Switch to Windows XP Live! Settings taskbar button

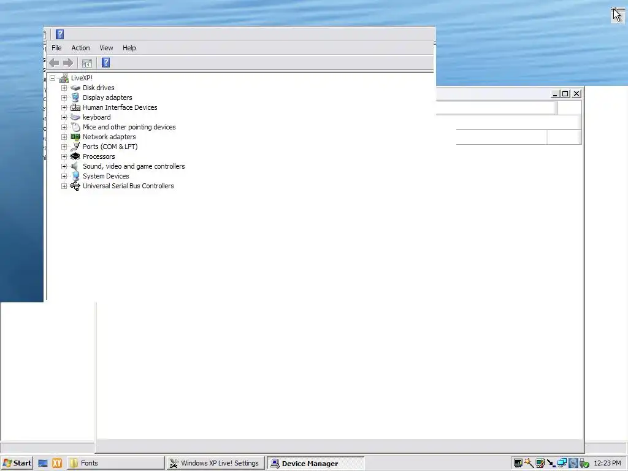pyautogui.click(x=215, y=463)
